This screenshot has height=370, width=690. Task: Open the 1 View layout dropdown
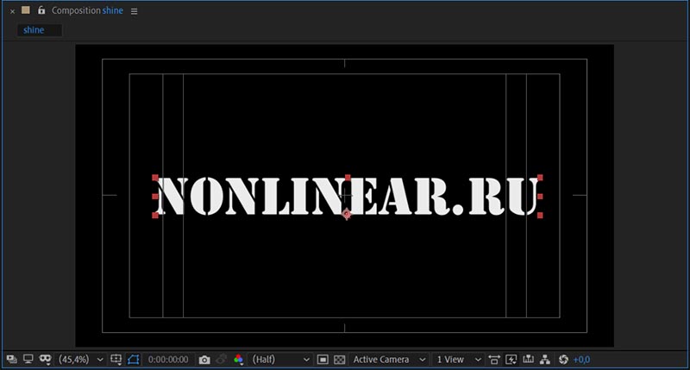[x=458, y=360]
